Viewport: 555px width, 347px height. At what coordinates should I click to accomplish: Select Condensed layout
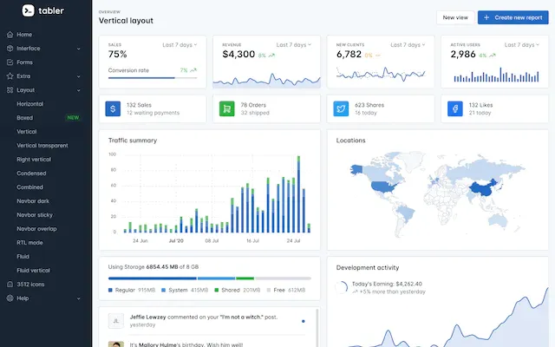pos(31,173)
